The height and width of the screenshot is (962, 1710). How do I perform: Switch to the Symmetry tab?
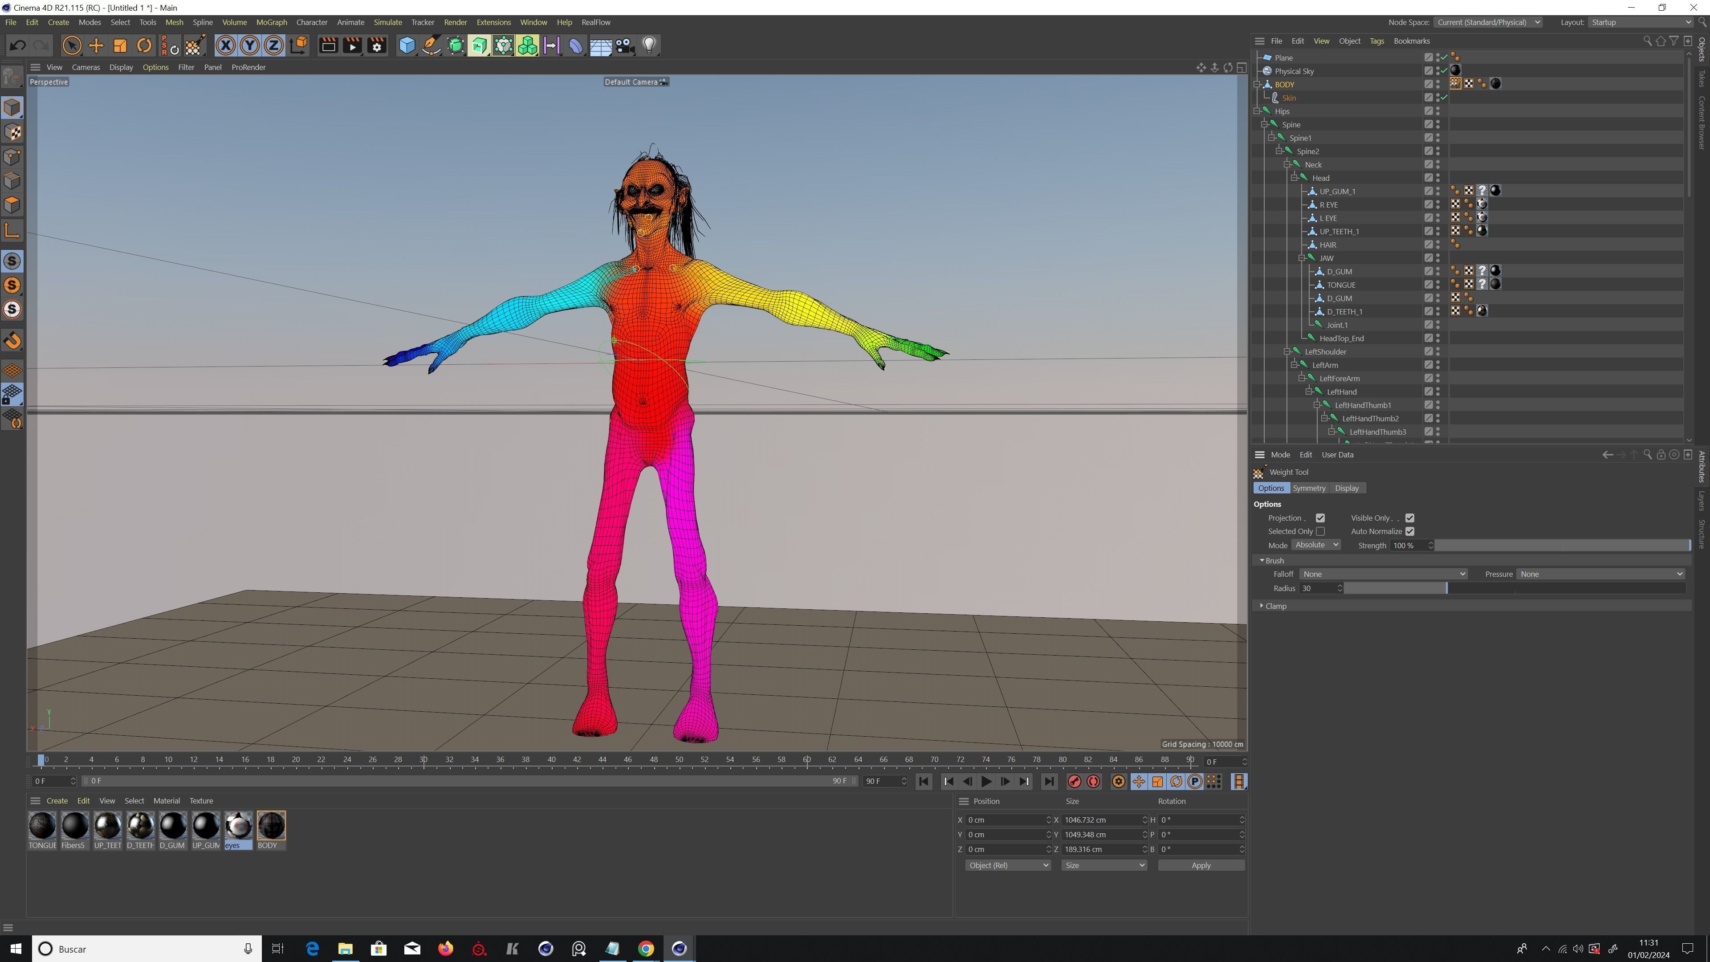pos(1308,488)
